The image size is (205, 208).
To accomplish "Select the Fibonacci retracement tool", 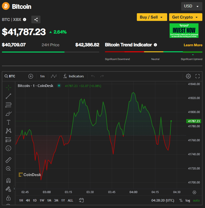I will tap(8, 105).
